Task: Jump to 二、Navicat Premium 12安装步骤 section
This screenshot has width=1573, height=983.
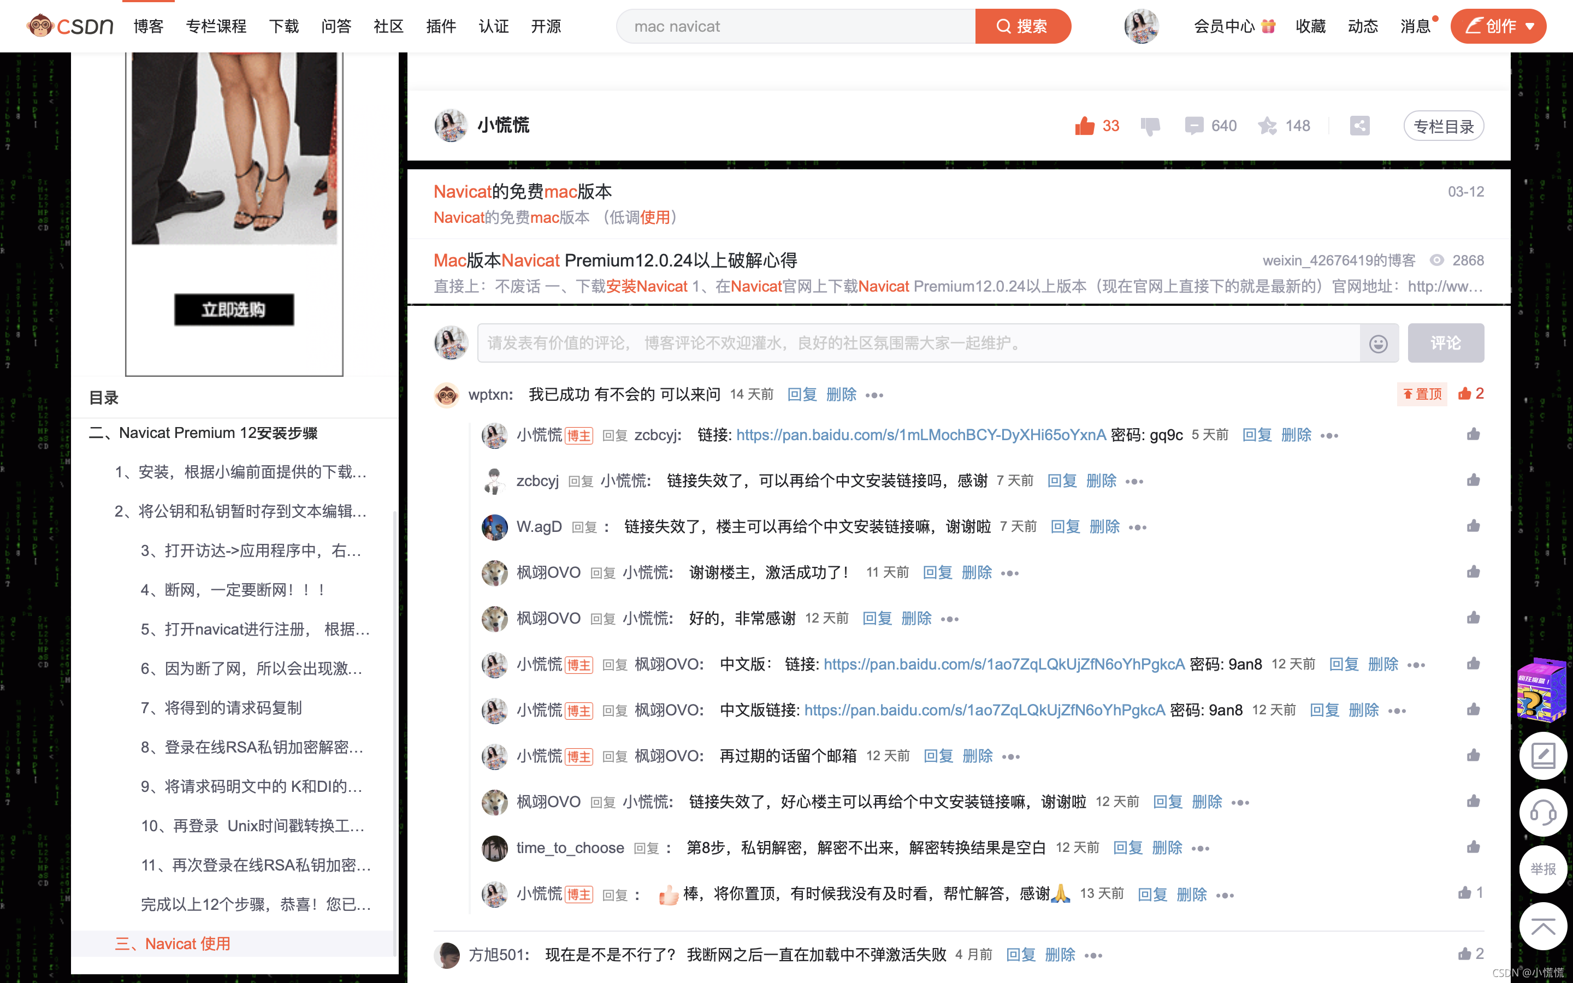Action: pyautogui.click(x=203, y=433)
